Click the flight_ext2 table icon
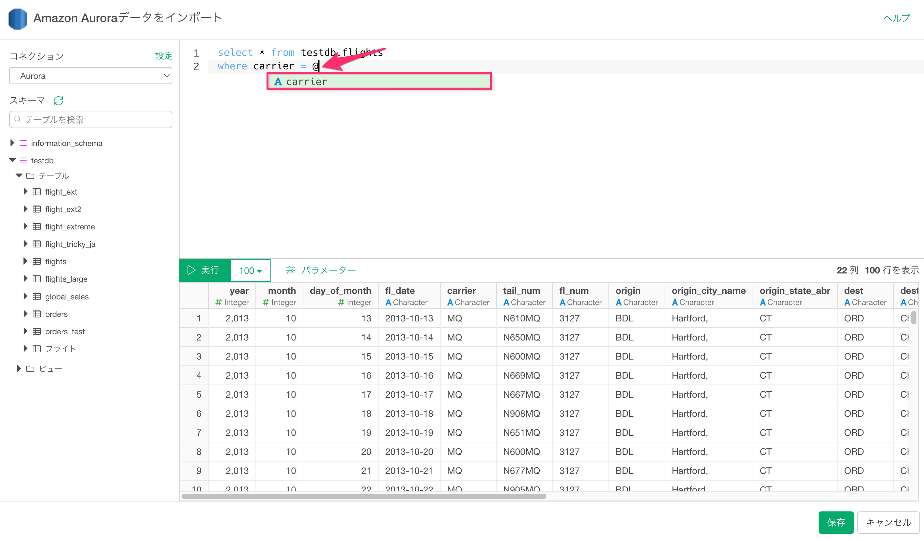Viewport: 924px width, 541px height. pos(37,209)
